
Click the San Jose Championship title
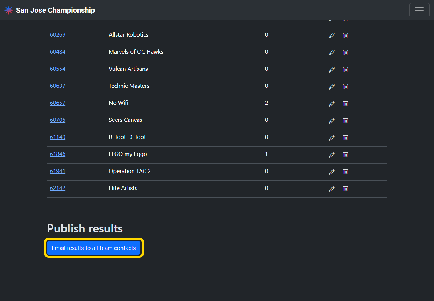pos(55,10)
